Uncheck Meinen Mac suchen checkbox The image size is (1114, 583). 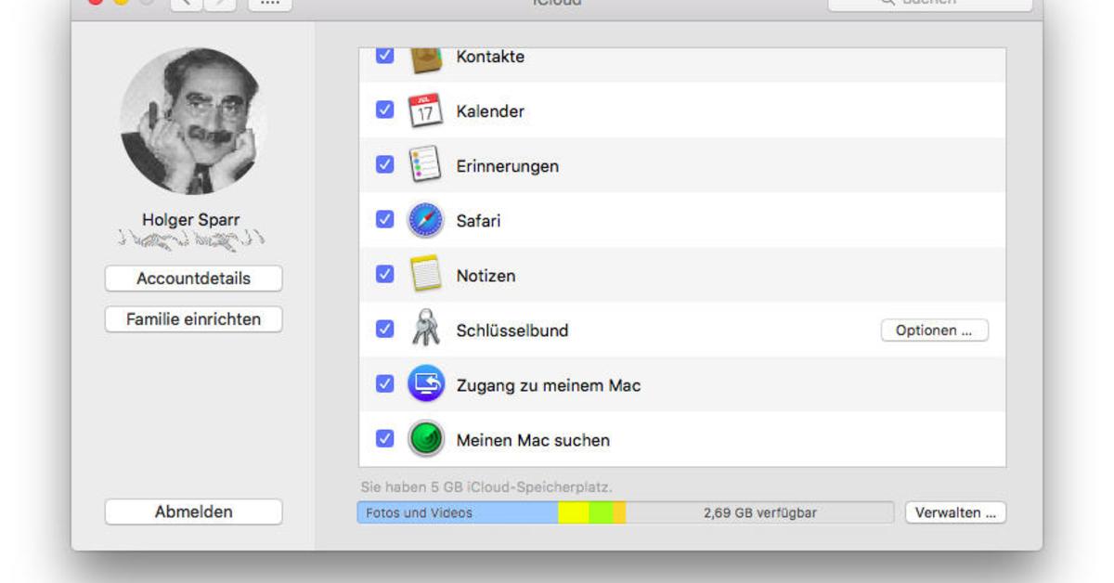tap(384, 439)
